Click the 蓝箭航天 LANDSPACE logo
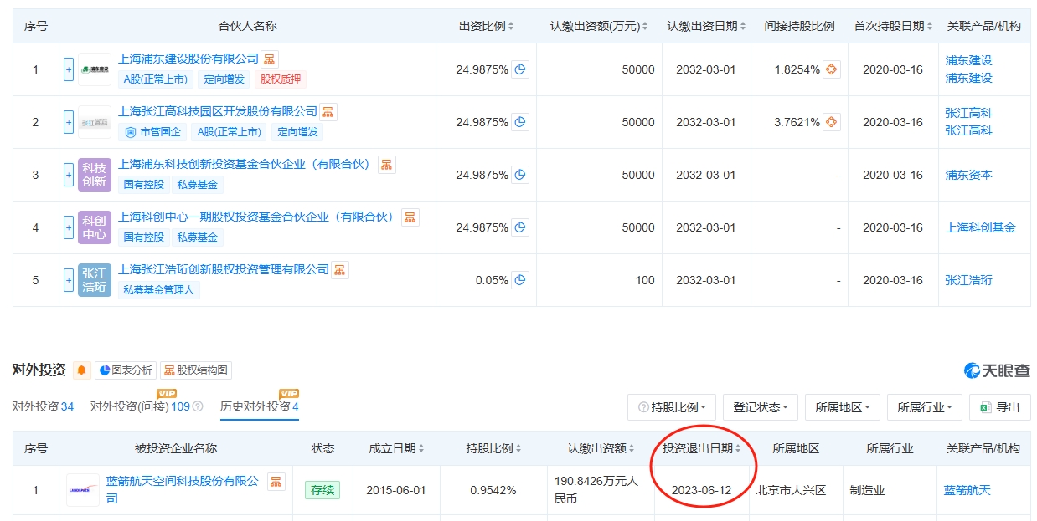The width and height of the screenshot is (1037, 521). [x=83, y=490]
